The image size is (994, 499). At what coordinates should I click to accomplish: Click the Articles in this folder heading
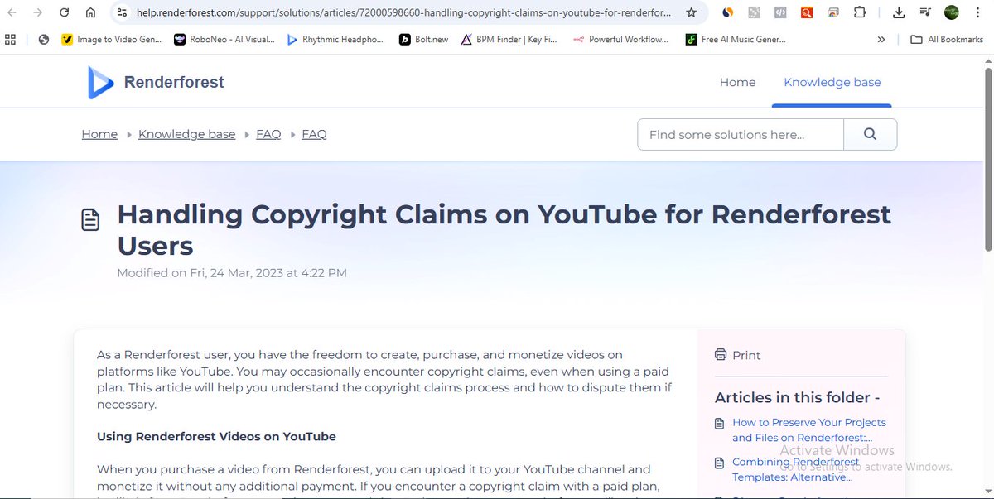pyautogui.click(x=797, y=397)
